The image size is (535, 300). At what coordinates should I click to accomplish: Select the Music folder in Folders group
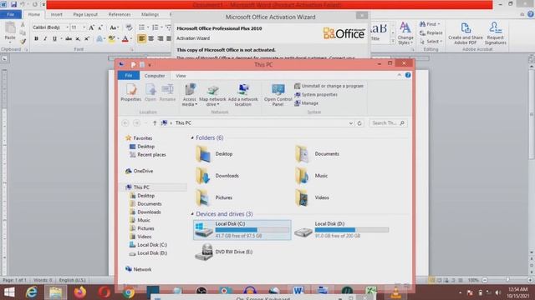312,176
